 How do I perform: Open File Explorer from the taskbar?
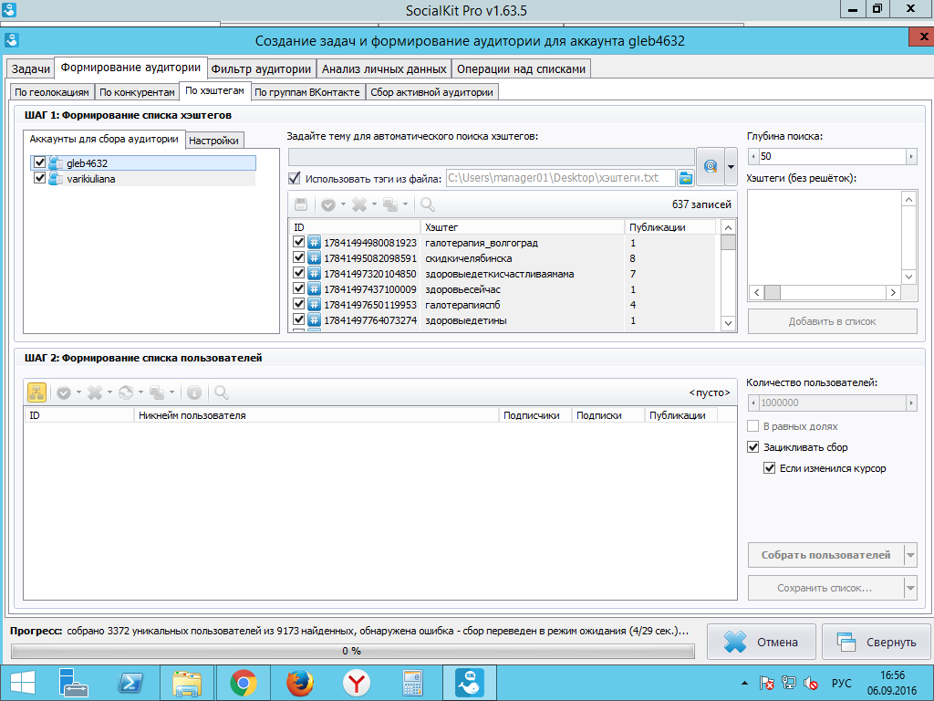click(x=186, y=683)
